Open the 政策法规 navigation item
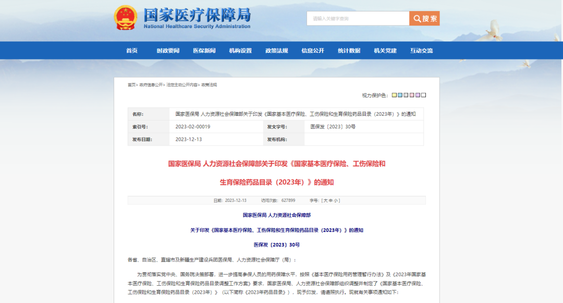The width and height of the screenshot is (563, 303). click(277, 51)
